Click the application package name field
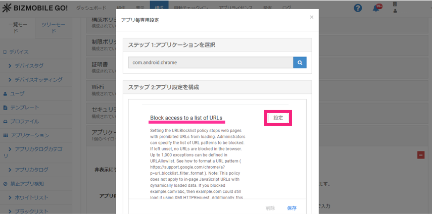The width and height of the screenshot is (432, 214). tap(210, 63)
